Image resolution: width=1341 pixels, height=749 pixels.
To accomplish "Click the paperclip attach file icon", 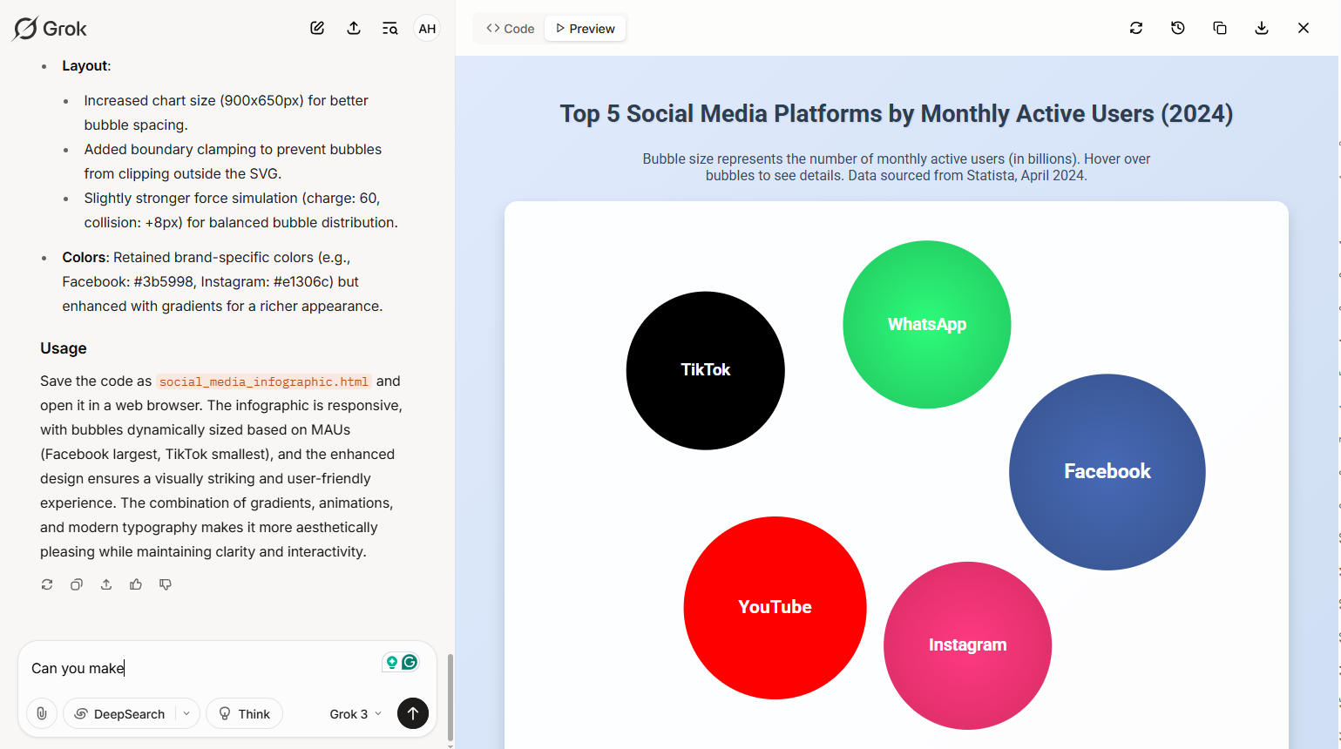I will (x=42, y=713).
